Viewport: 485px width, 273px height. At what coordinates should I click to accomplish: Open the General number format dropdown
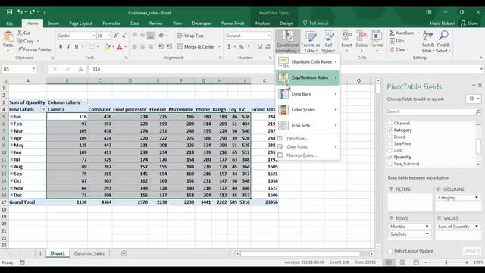(x=268, y=36)
